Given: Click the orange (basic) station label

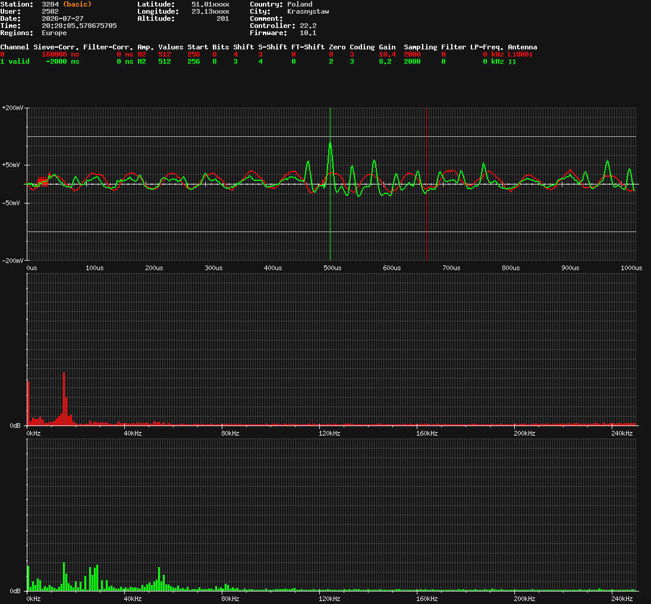Looking at the screenshot, I should tap(77, 4).
